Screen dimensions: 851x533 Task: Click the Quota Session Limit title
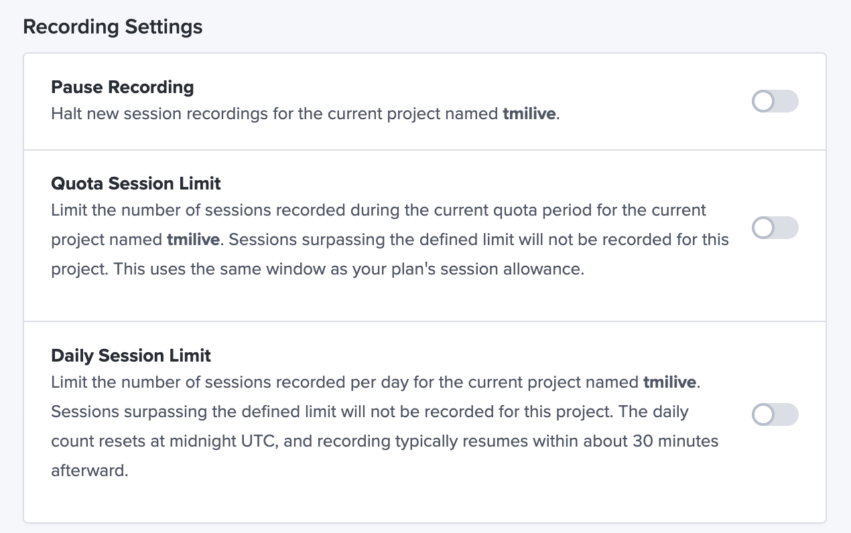[136, 183]
